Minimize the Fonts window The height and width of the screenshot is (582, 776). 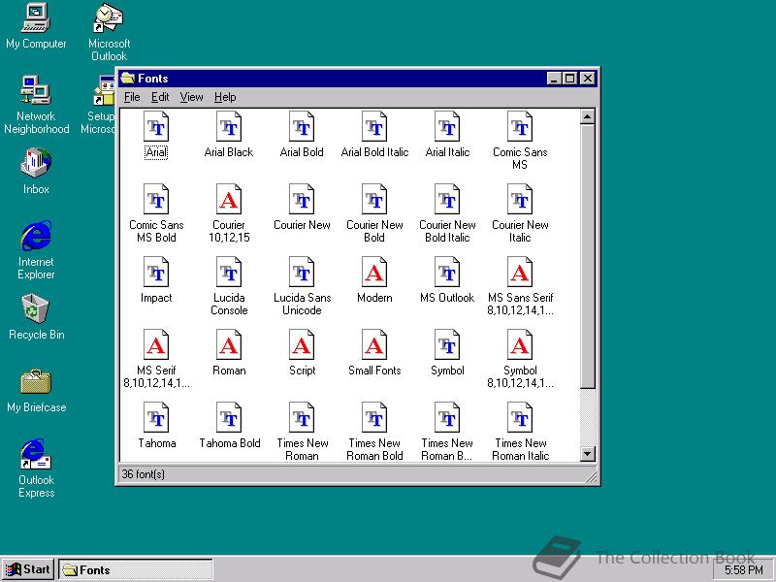[x=554, y=79]
